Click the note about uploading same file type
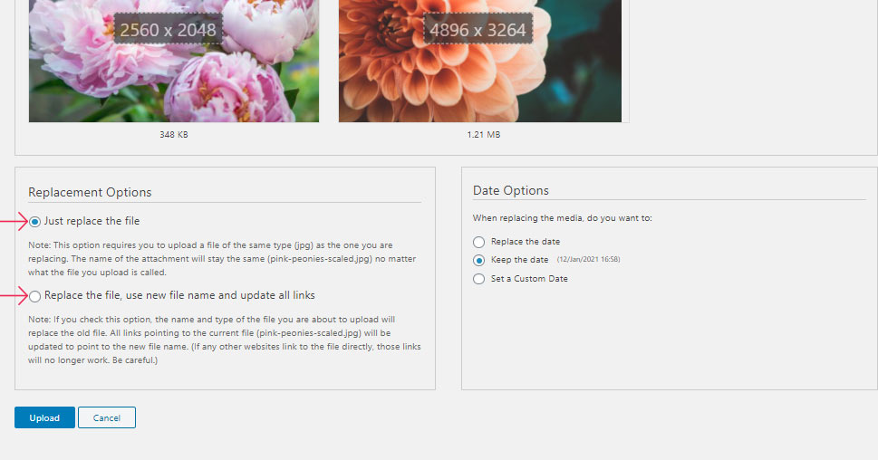Viewport: 878px width, 460px height. pos(222,259)
